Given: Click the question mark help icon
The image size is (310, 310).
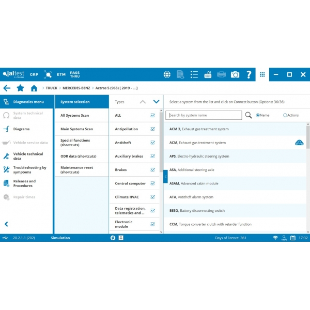Looking at the screenshot, I should tap(249, 74).
